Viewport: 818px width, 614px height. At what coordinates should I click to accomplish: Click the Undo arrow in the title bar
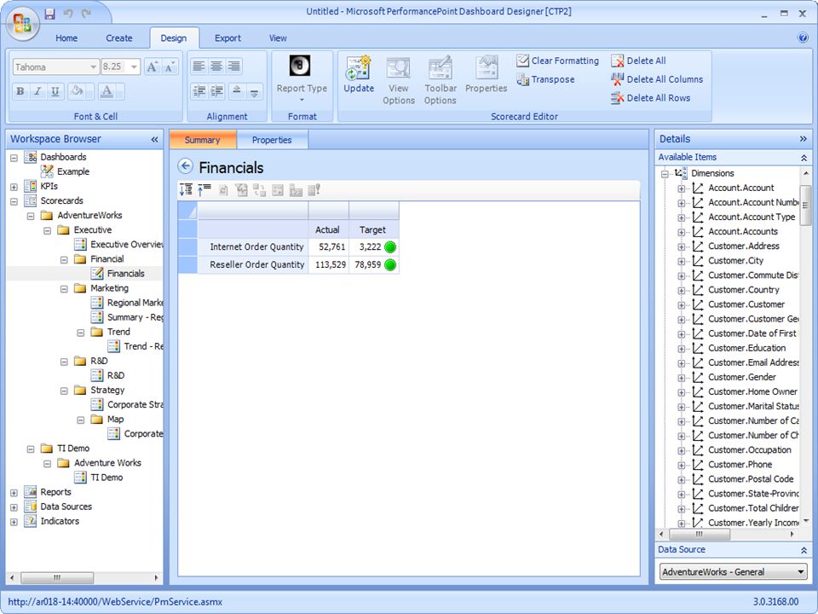click(x=68, y=14)
